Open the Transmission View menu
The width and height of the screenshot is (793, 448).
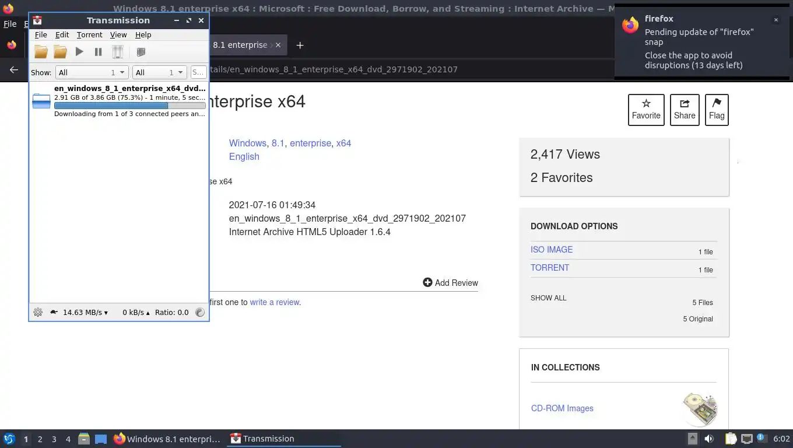click(118, 35)
